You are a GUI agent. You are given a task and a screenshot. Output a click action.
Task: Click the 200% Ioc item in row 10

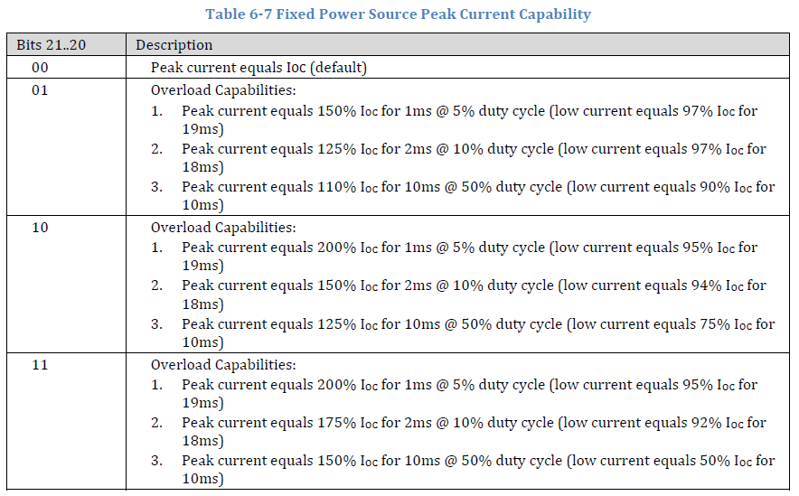[x=469, y=257]
